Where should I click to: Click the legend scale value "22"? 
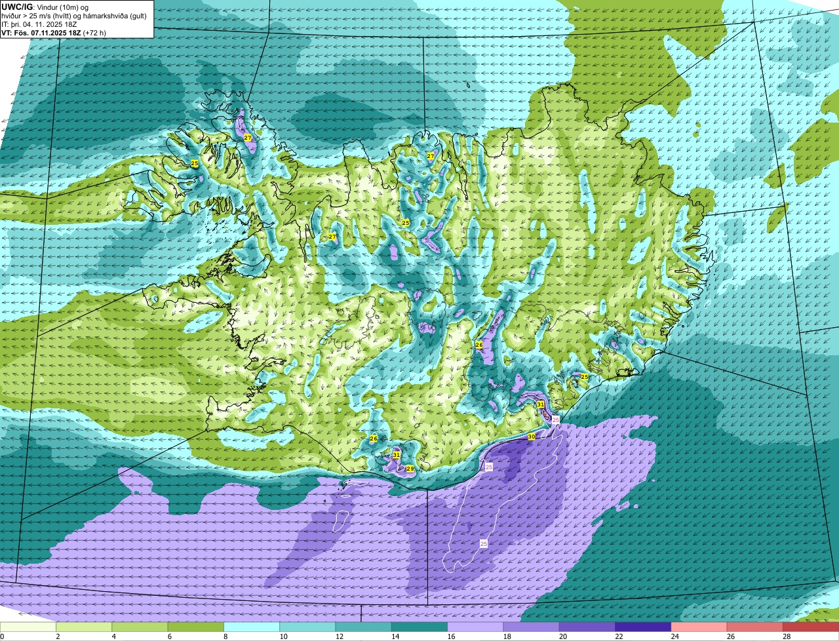coord(618,636)
